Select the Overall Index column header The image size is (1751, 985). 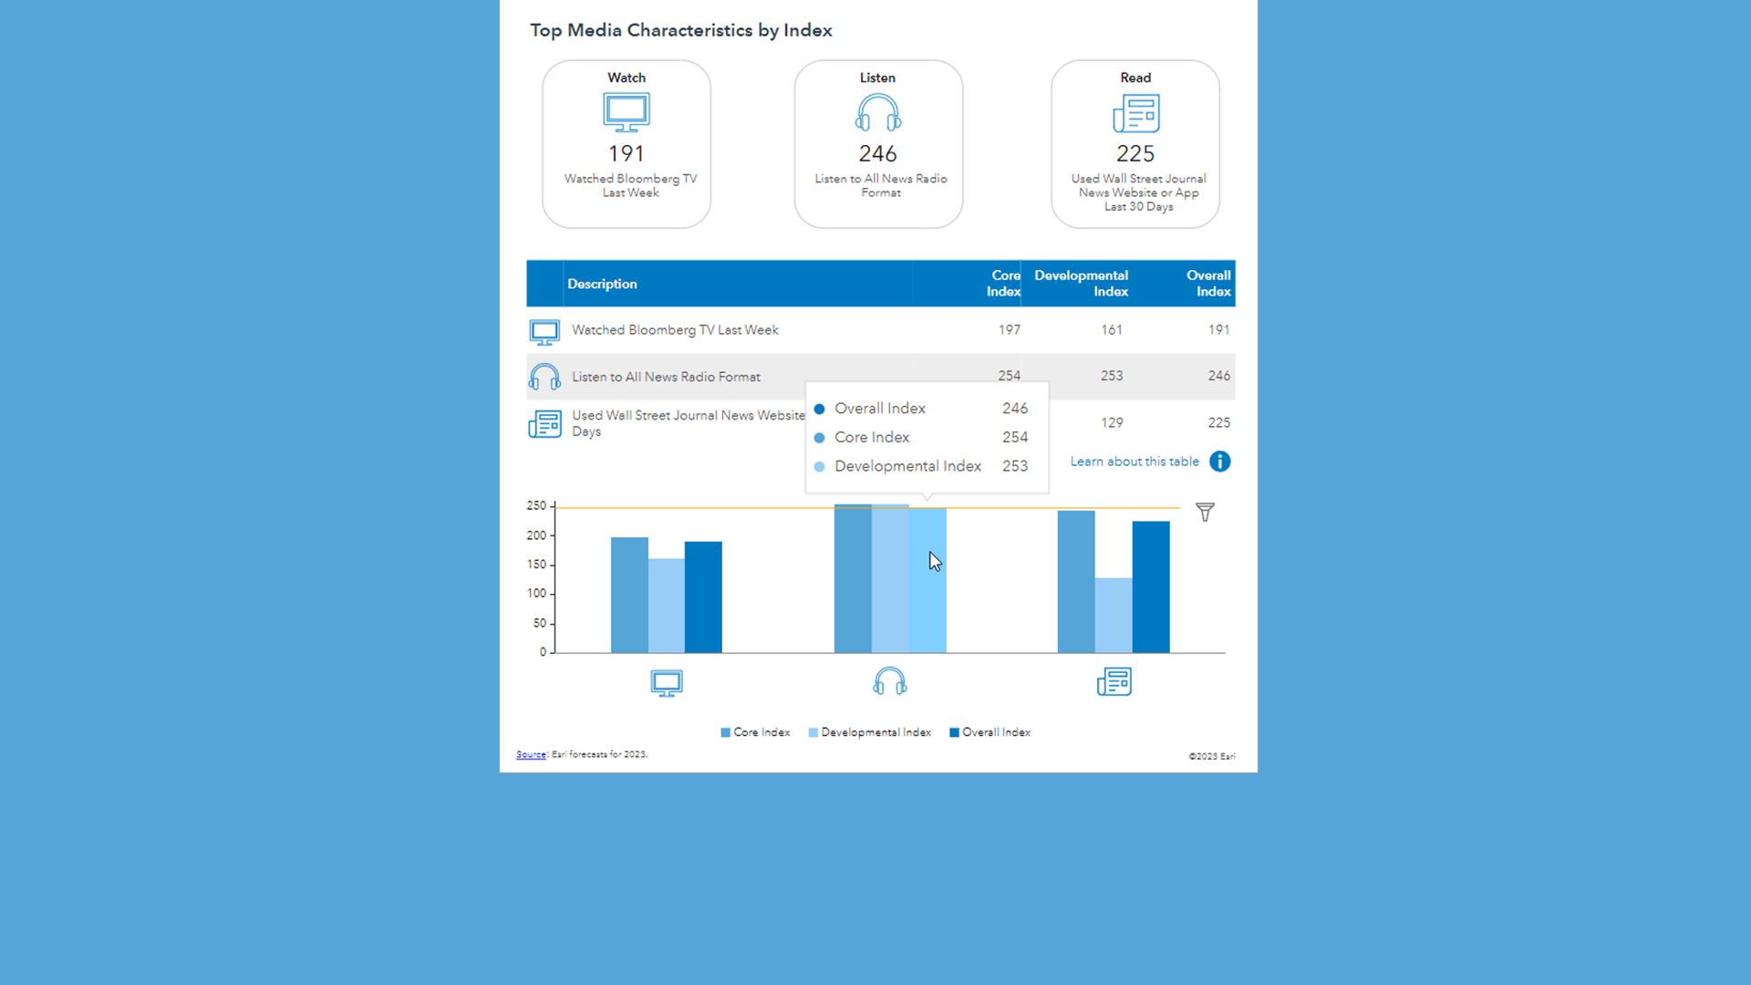pyautogui.click(x=1208, y=284)
